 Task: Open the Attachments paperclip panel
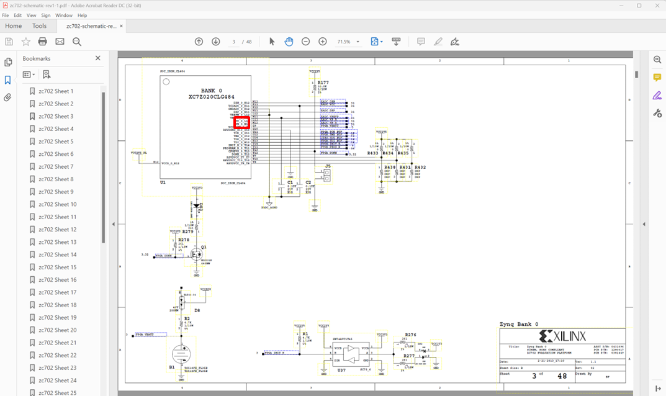[8, 97]
